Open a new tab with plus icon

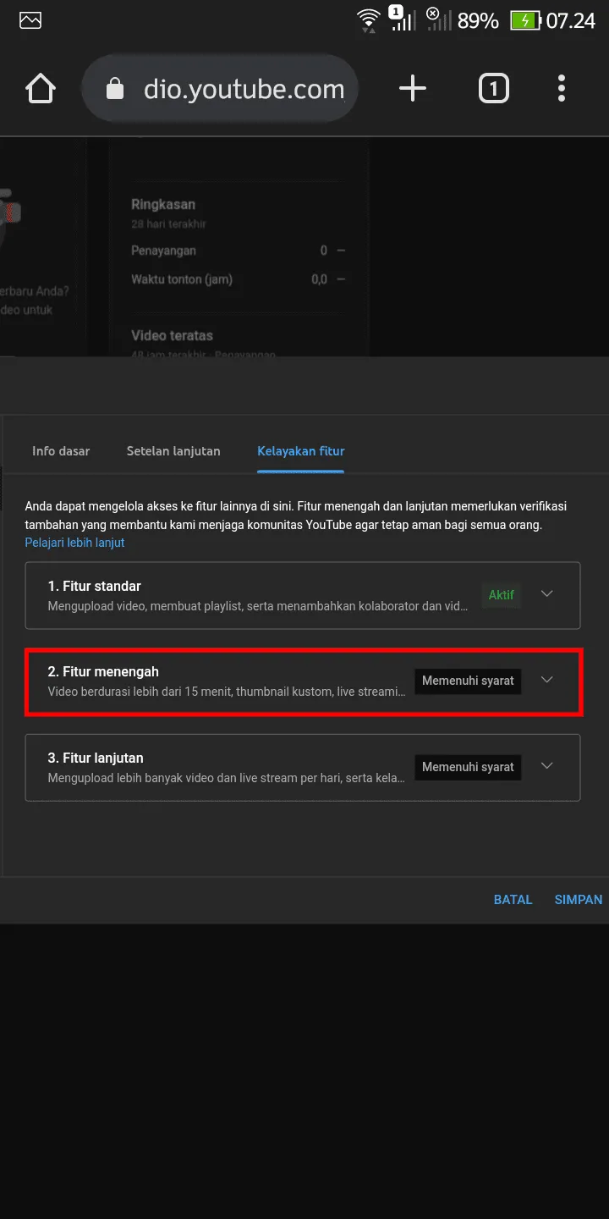tap(412, 89)
